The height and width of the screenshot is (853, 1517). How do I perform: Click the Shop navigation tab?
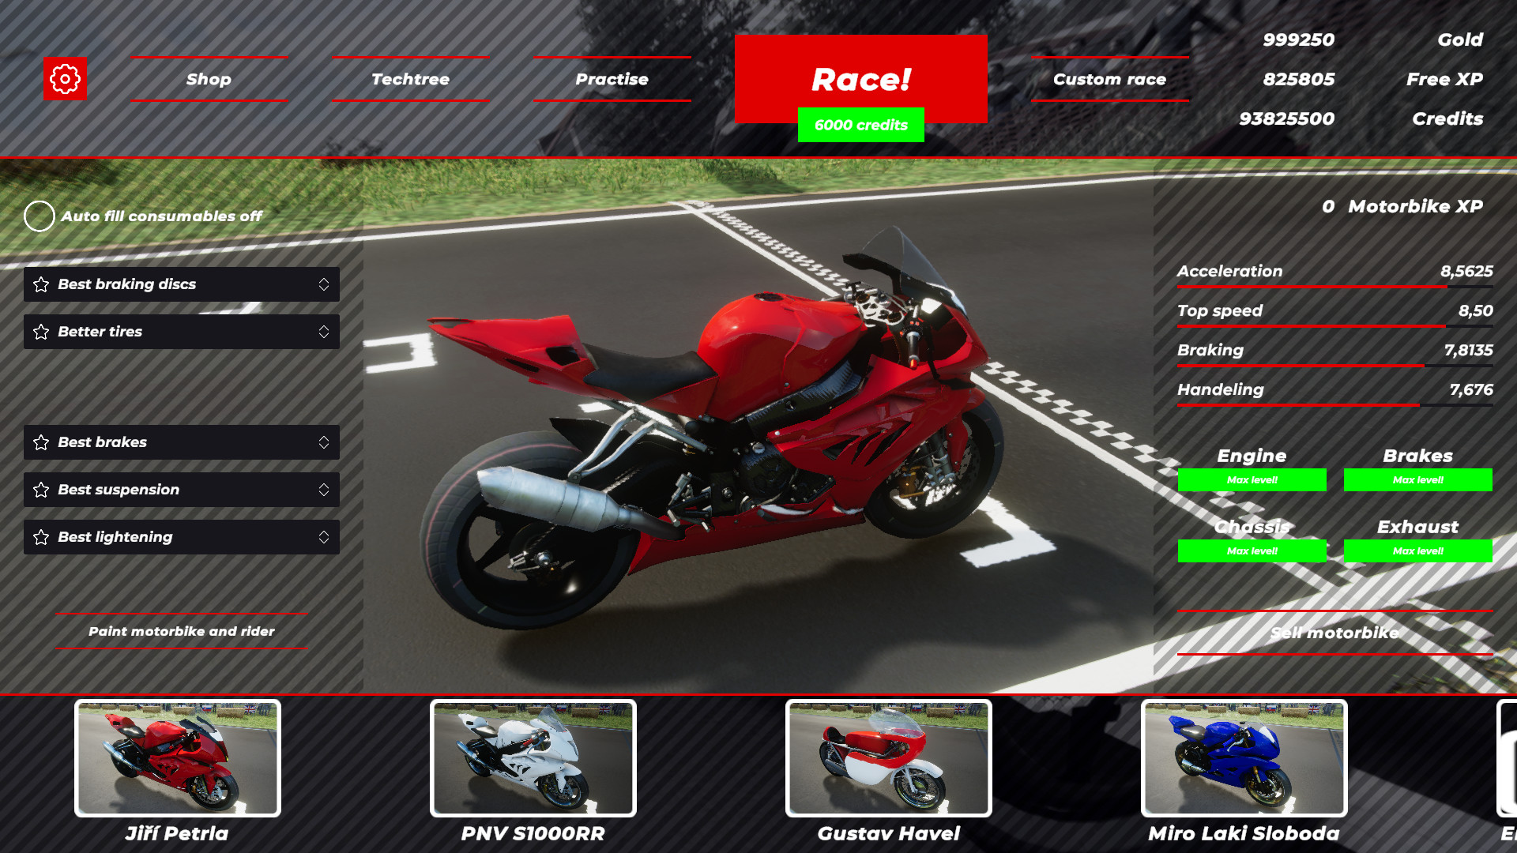click(x=209, y=78)
